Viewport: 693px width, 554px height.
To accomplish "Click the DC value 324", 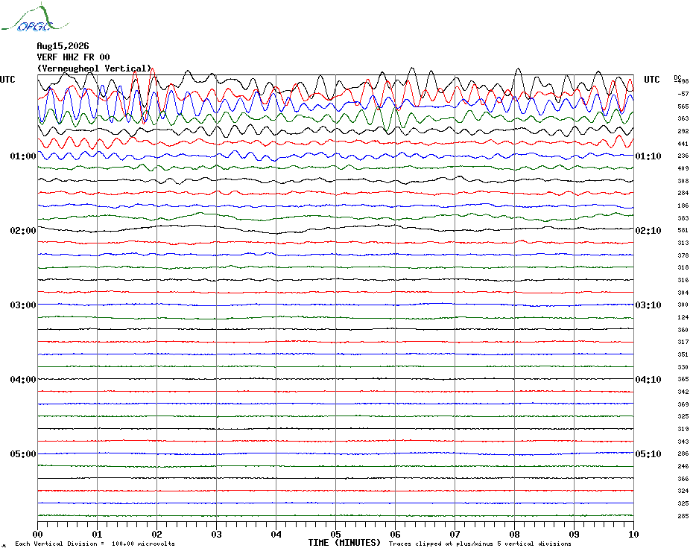I will [x=683, y=491].
